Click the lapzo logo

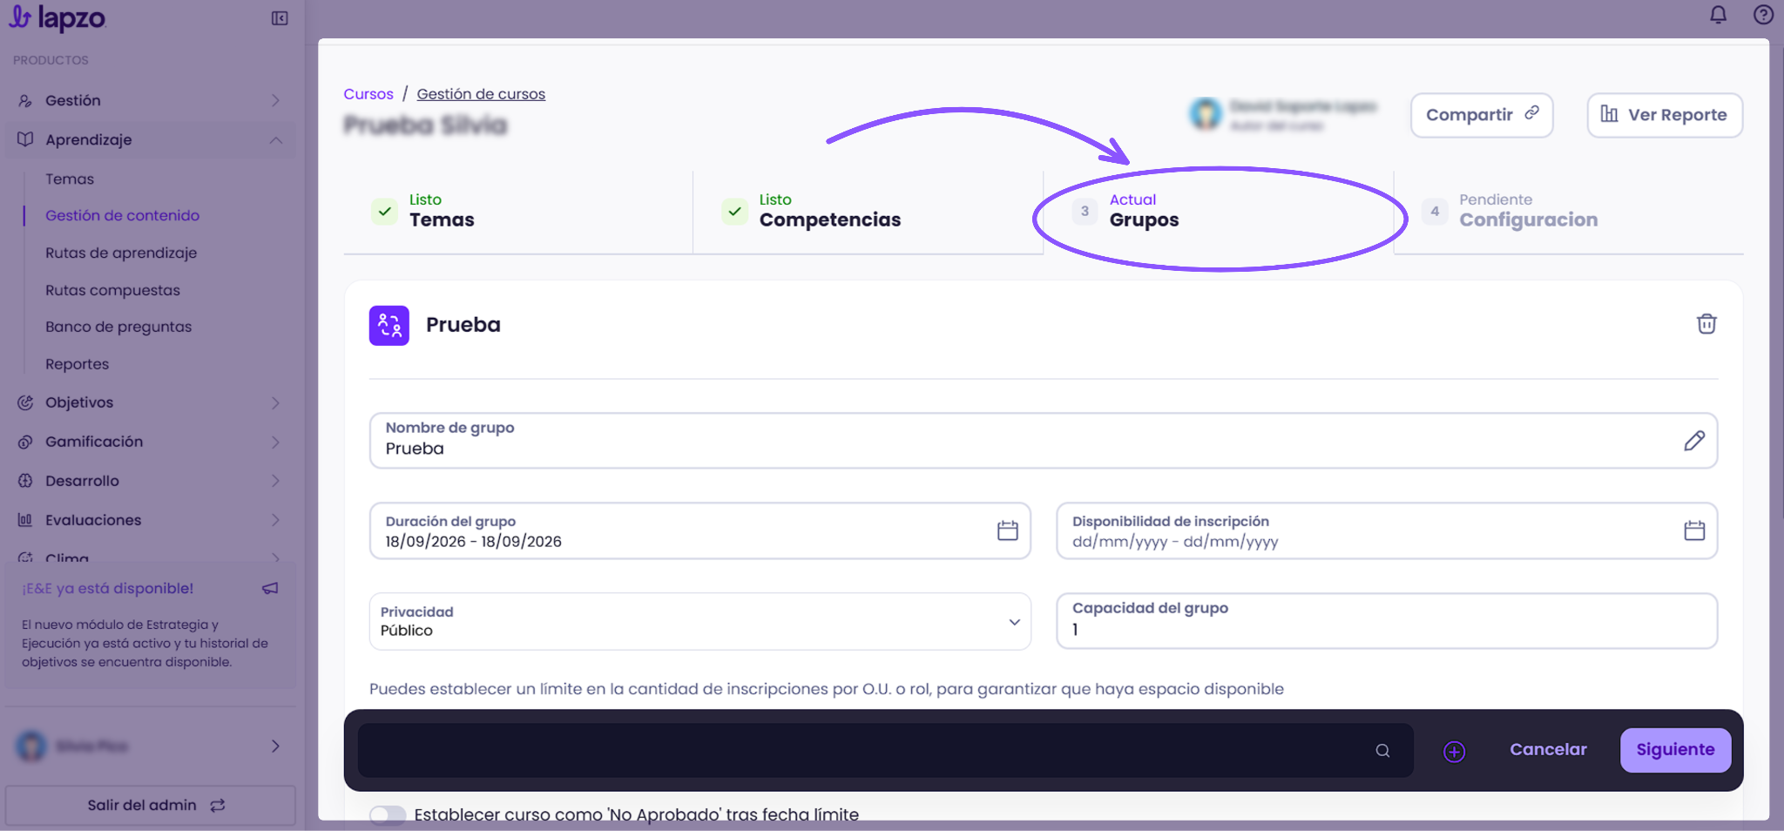[x=57, y=18]
